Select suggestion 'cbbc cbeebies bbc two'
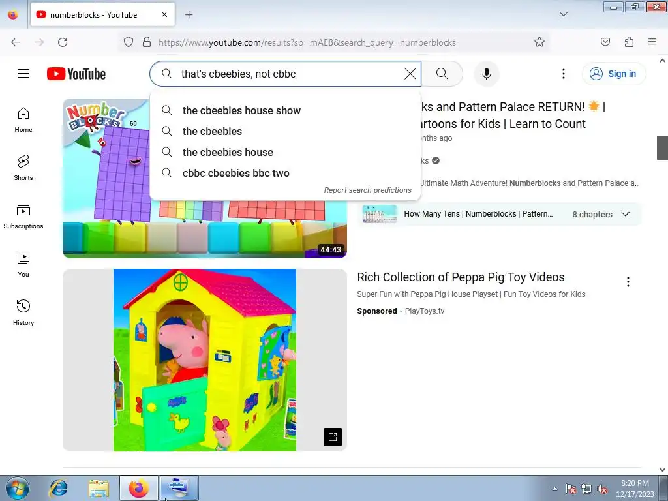Image resolution: width=668 pixels, height=501 pixels. 285,173
